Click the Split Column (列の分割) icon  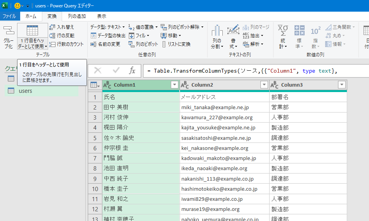tap(217, 31)
